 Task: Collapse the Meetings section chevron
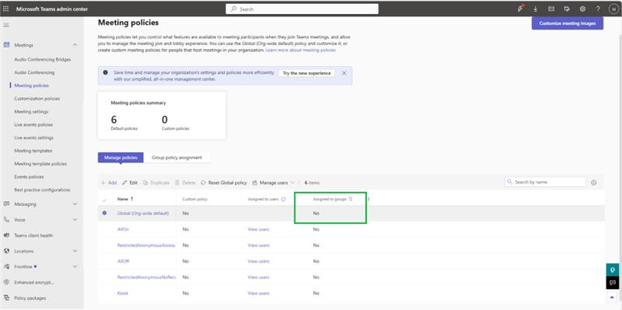[75, 45]
